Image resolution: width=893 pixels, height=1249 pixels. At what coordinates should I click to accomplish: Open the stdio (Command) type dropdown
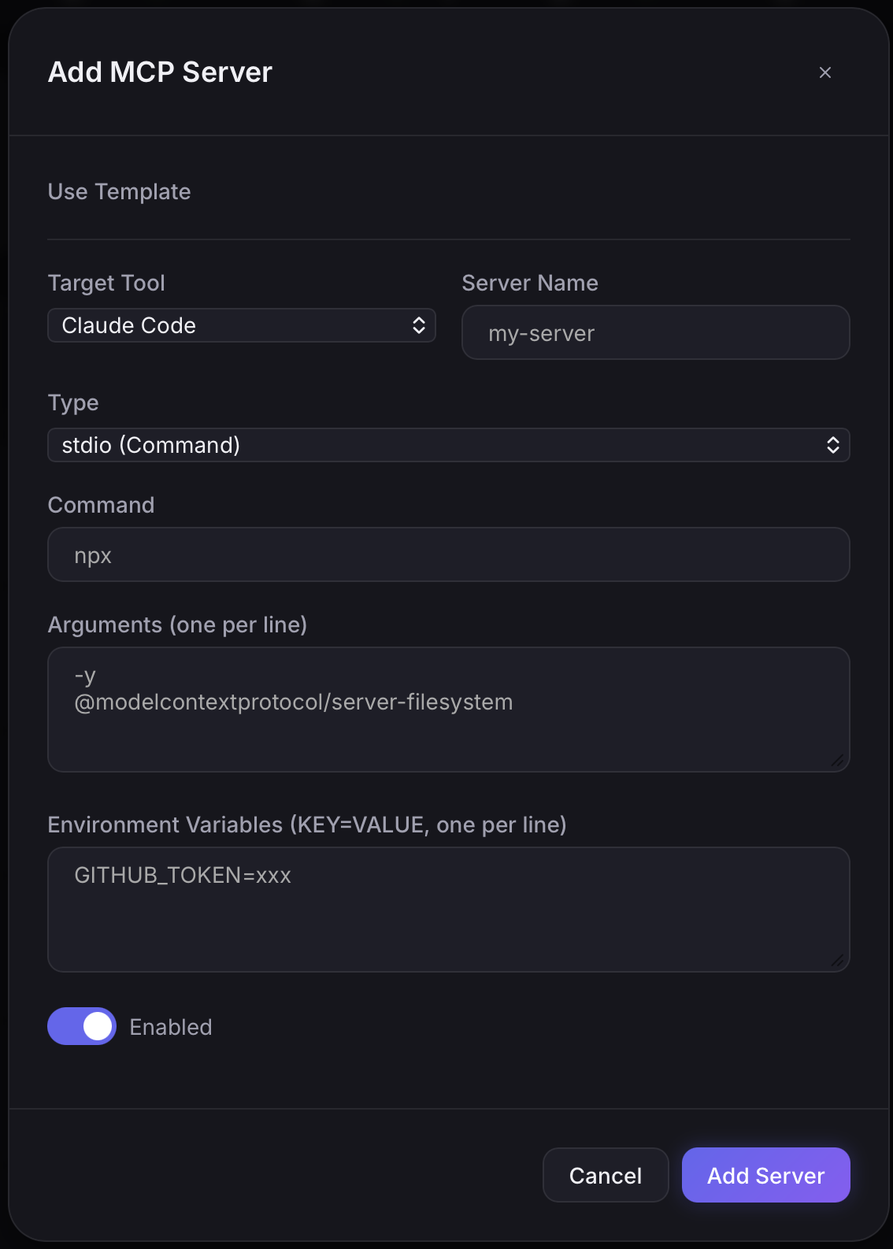pyautogui.click(x=449, y=445)
